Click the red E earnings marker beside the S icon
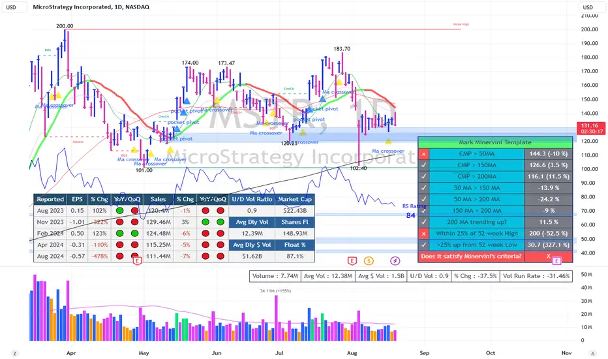608x359 pixels. 352,261
